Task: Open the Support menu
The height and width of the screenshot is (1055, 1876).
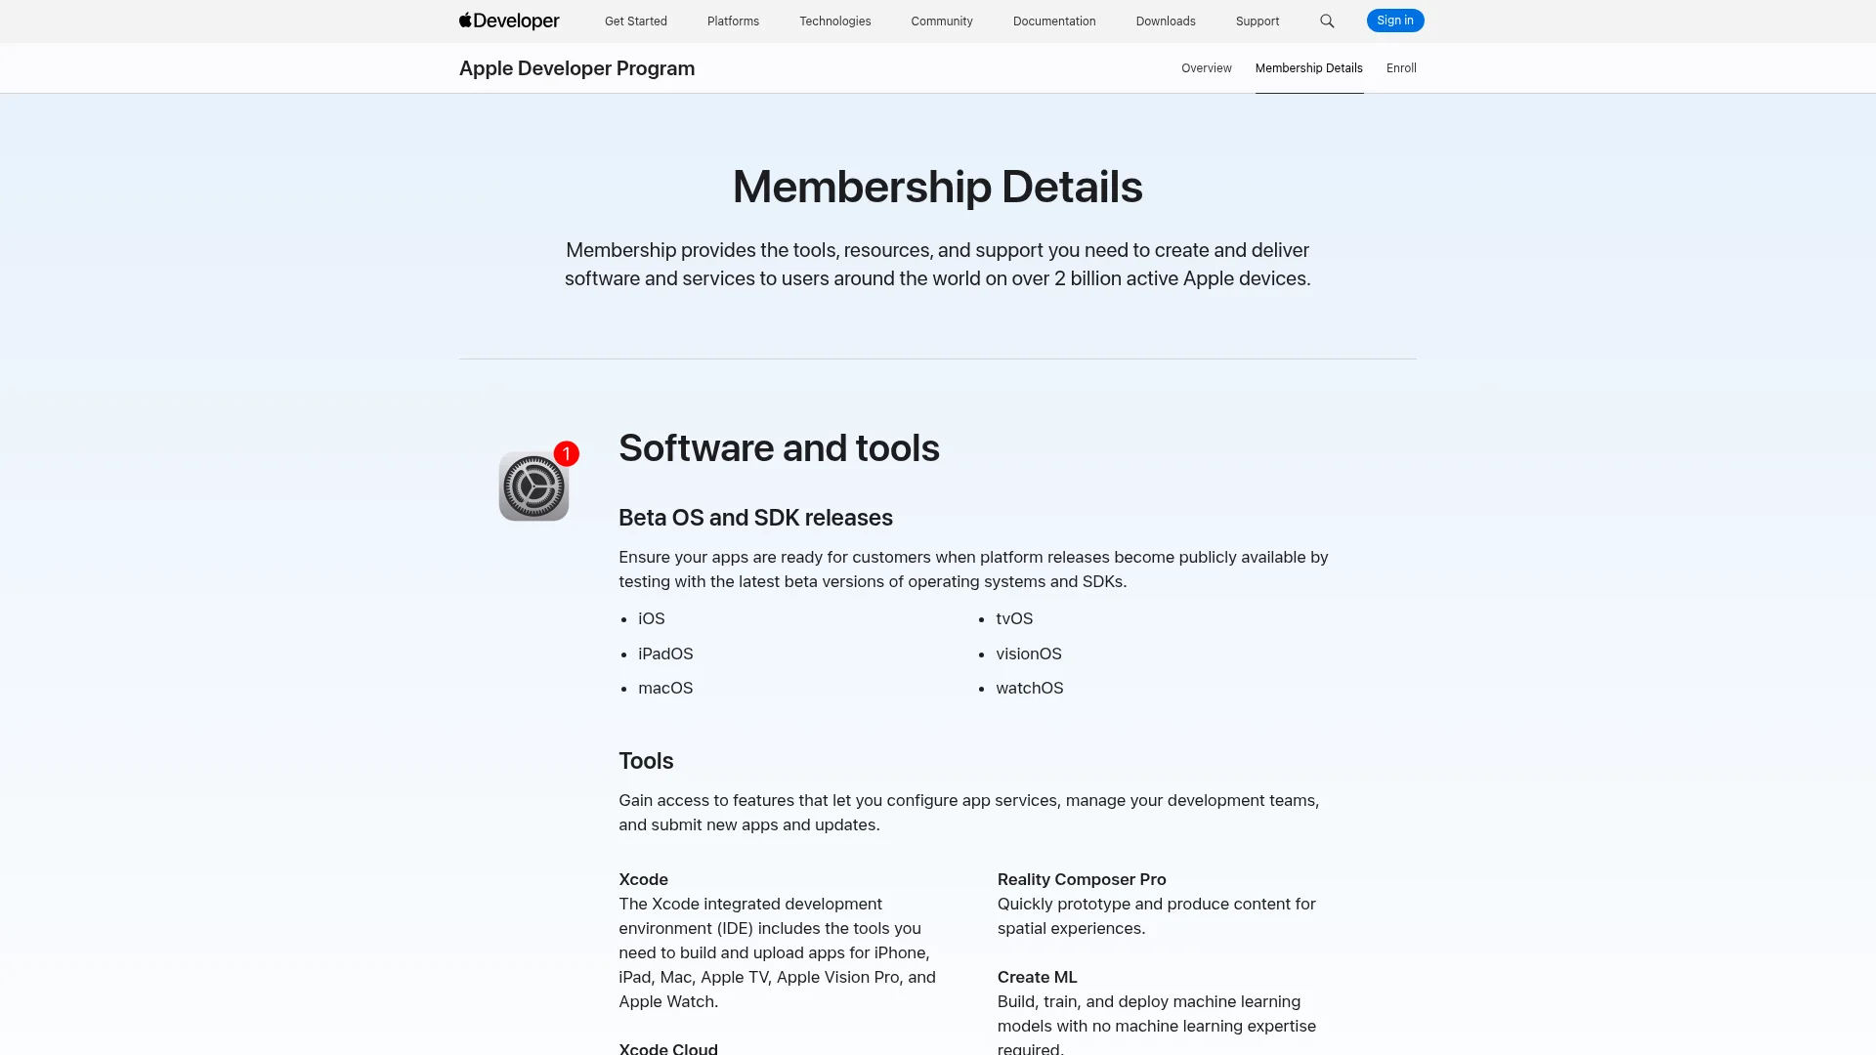Action: click(x=1258, y=21)
